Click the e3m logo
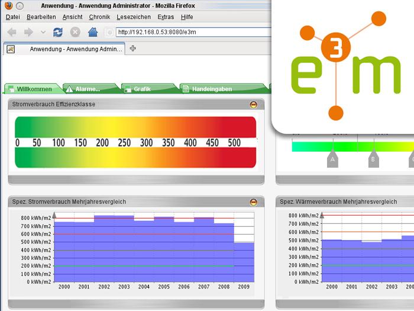 tap(346, 66)
